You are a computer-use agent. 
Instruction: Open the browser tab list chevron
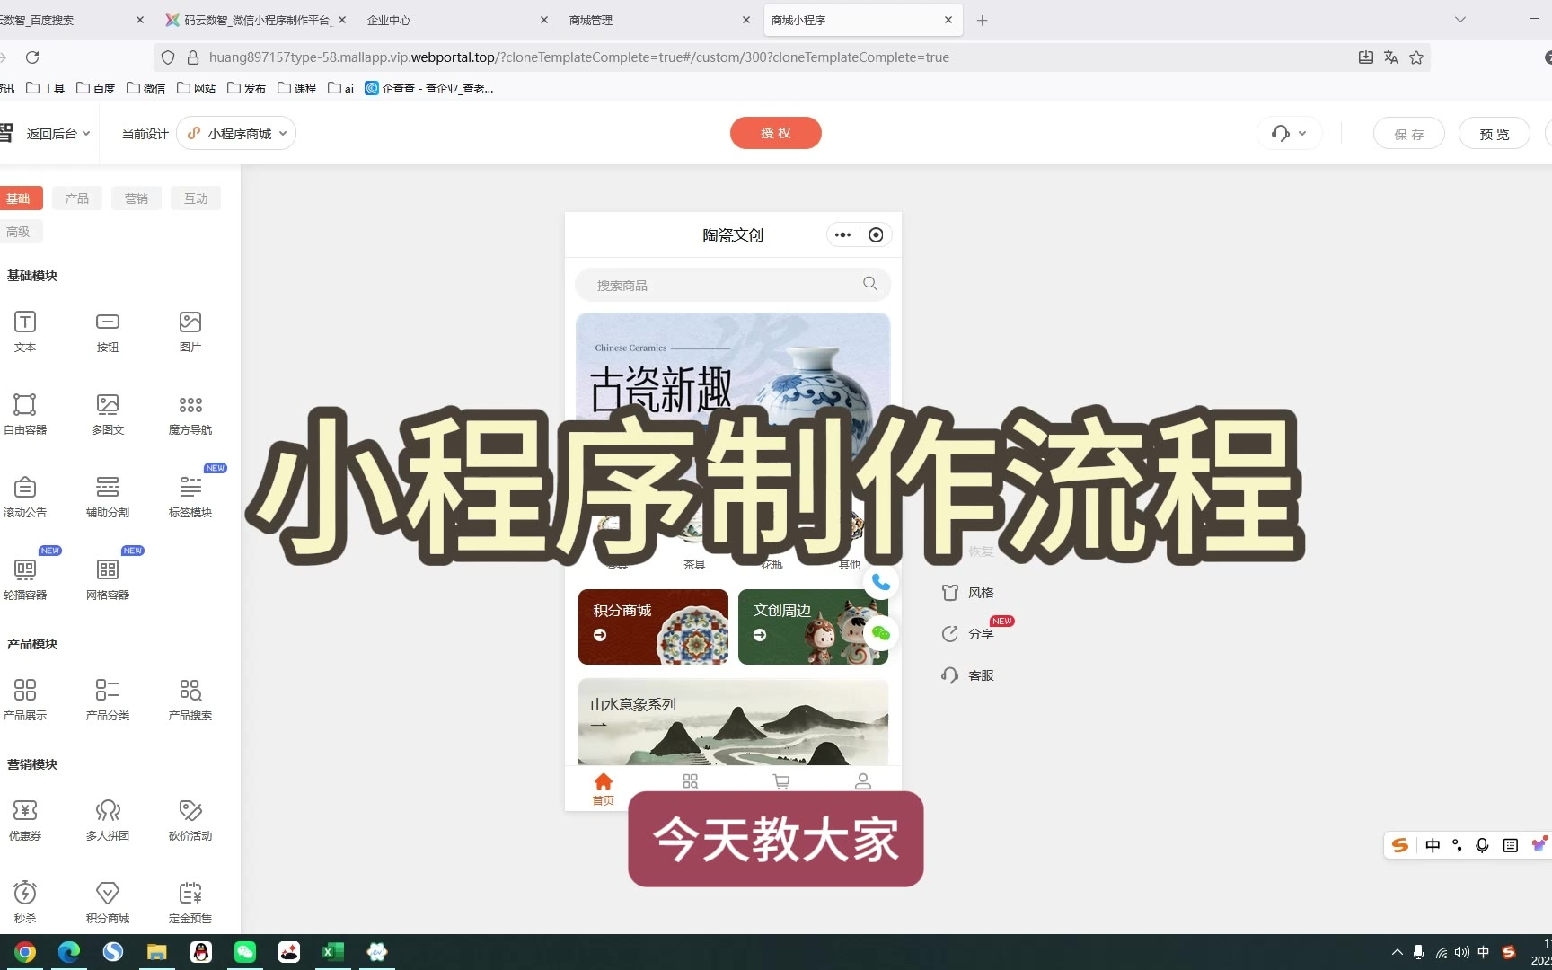pyautogui.click(x=1460, y=20)
